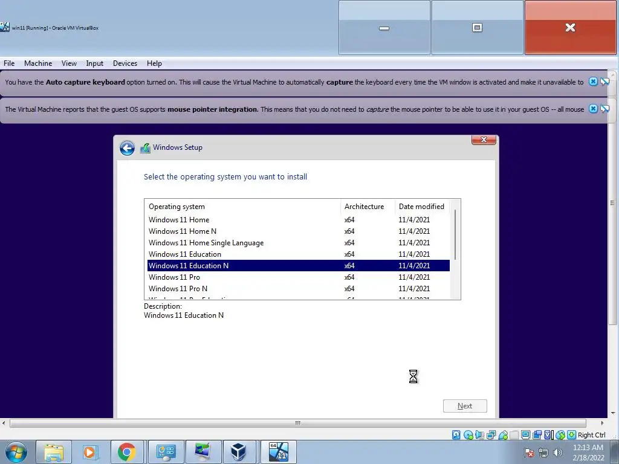Open VirtualBox Manager from the taskbar
619x464 pixels.
click(x=239, y=452)
